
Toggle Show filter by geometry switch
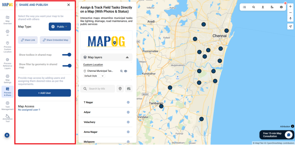pos(67,66)
